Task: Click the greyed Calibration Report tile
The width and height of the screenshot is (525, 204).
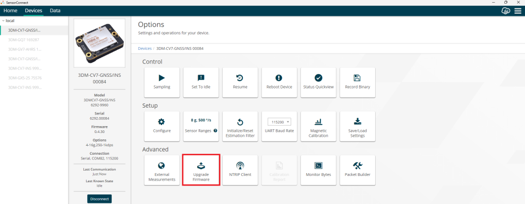Action: click(x=280, y=170)
